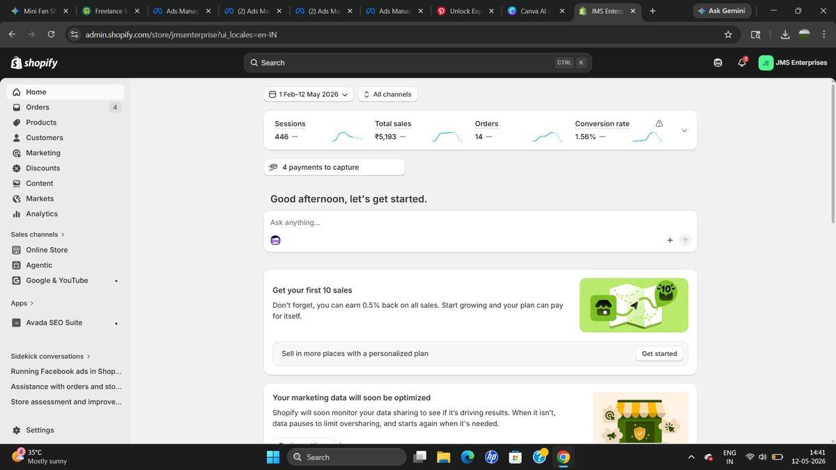Image resolution: width=836 pixels, height=470 pixels.
Task: Click the Ask anything input field
Action: (x=480, y=223)
